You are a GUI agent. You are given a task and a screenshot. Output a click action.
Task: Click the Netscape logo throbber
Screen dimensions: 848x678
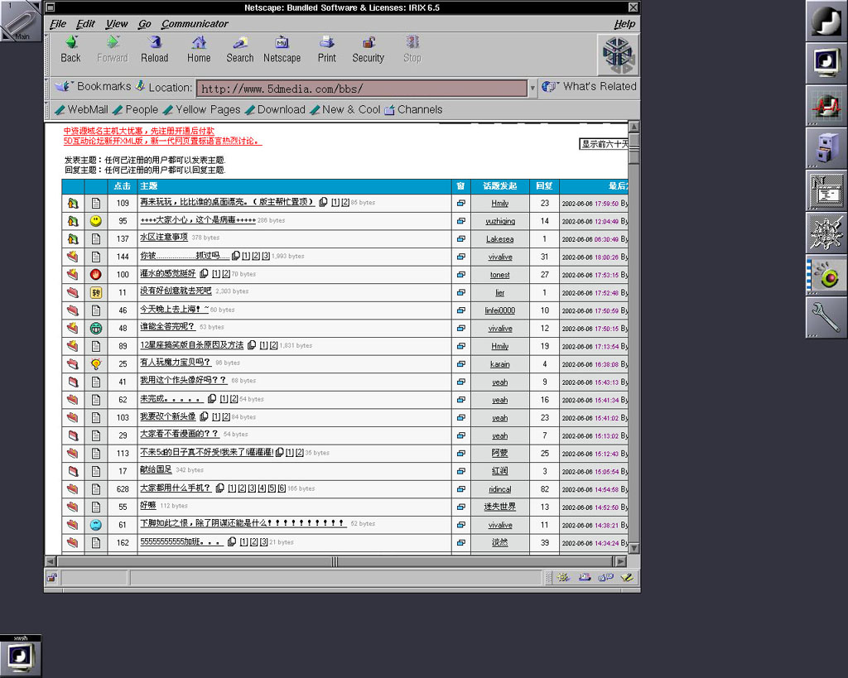[x=617, y=55]
